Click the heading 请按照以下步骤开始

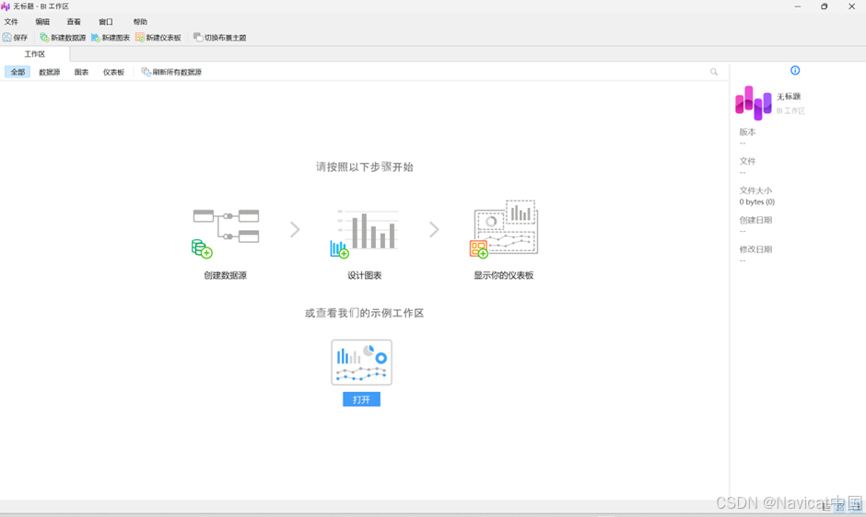click(x=365, y=167)
